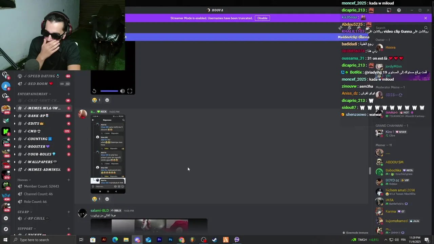Open Steam from the taskbar
Image resolution: width=434 pixels, height=244 pixels.
pos(215,240)
